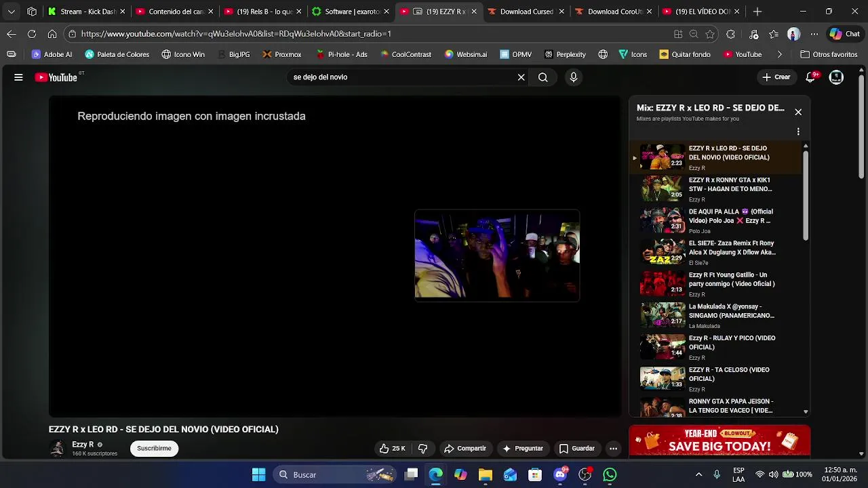Viewport: 868px width, 488px height.
Task: Open Adobe AI bookmark
Action: pos(52,54)
